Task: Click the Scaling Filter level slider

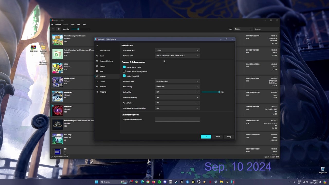Action: point(211,92)
